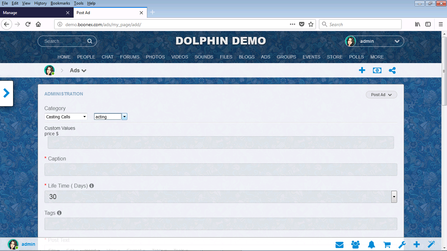Click the envelope mail icon in bottom bar
This screenshot has height=251, width=447.
coord(339,244)
